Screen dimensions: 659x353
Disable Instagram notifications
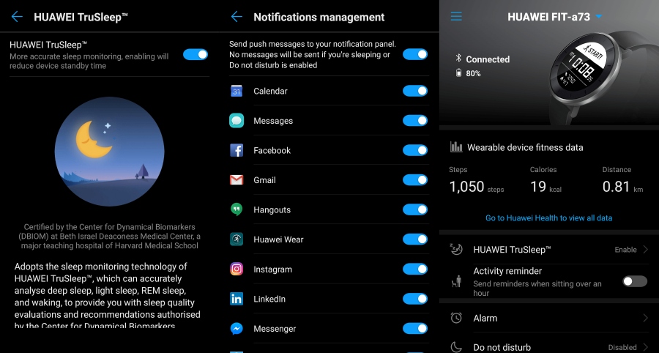415,269
